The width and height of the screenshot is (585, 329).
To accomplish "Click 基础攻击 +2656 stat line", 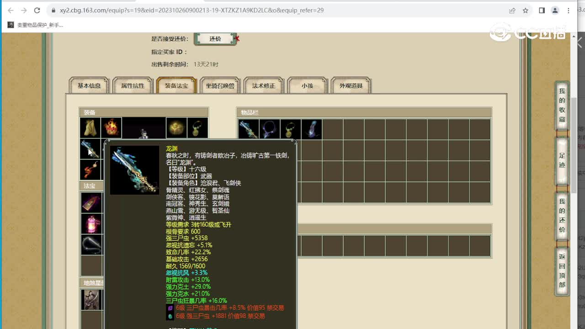I will tap(187, 259).
